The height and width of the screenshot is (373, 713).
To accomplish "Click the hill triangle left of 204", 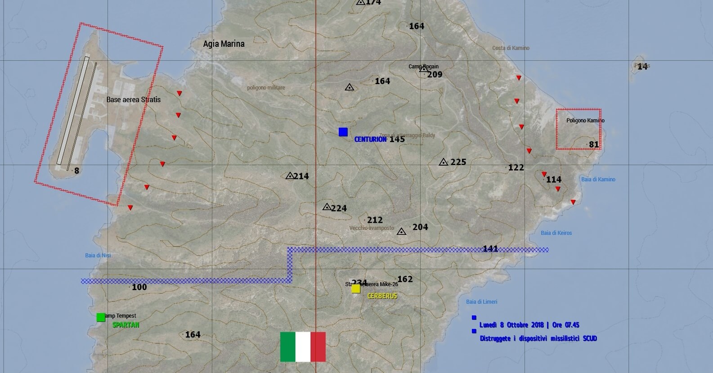I will 402,232.
